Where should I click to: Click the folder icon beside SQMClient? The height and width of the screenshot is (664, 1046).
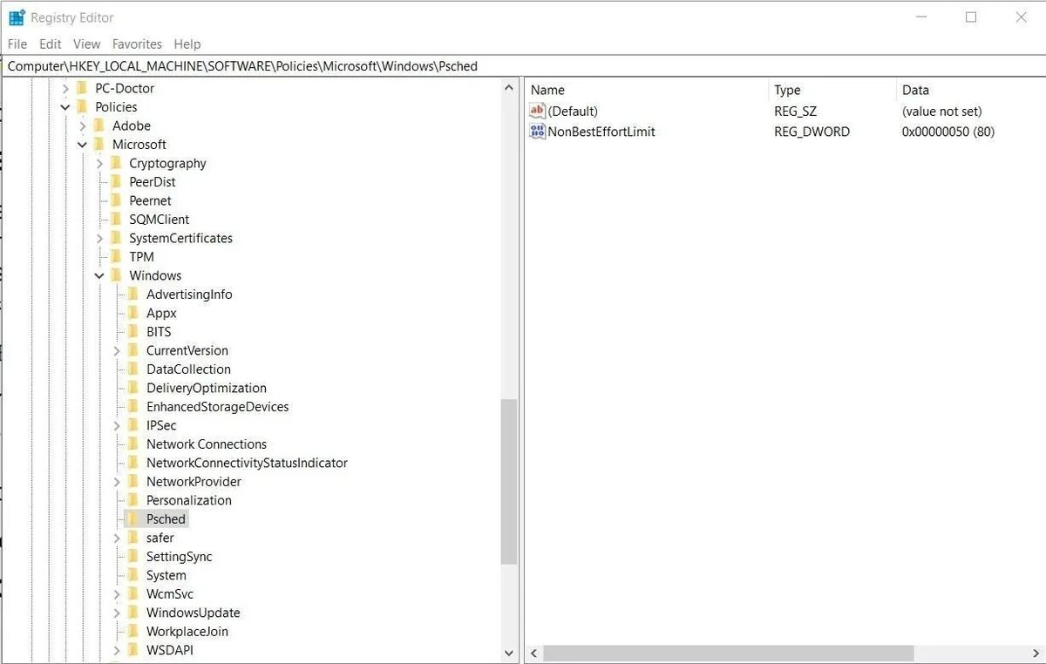[116, 220]
